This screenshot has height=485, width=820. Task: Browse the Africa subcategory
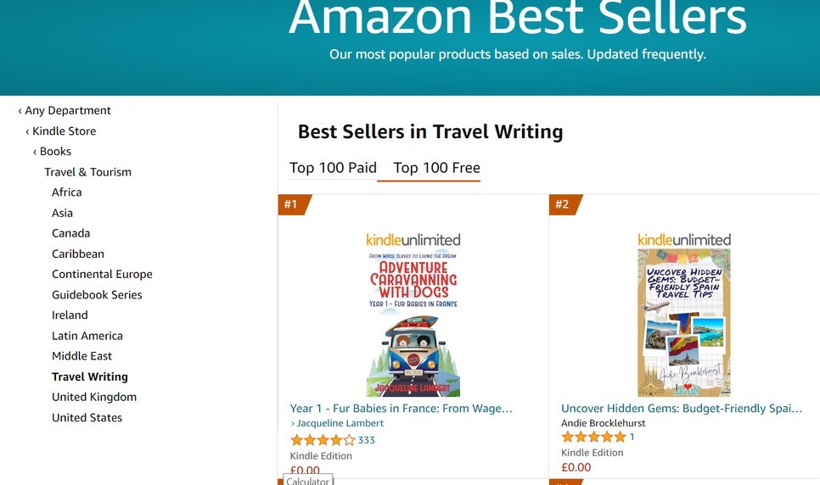(66, 192)
